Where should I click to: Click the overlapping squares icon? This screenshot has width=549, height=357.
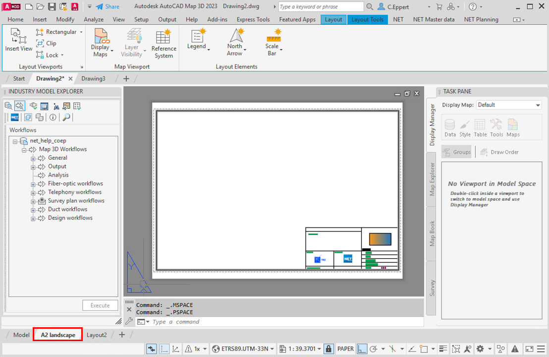(40, 118)
